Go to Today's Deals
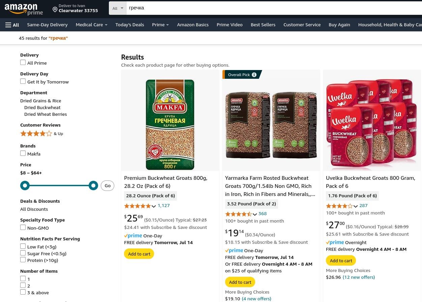Image resolution: width=422 pixels, height=302 pixels. 129,25
